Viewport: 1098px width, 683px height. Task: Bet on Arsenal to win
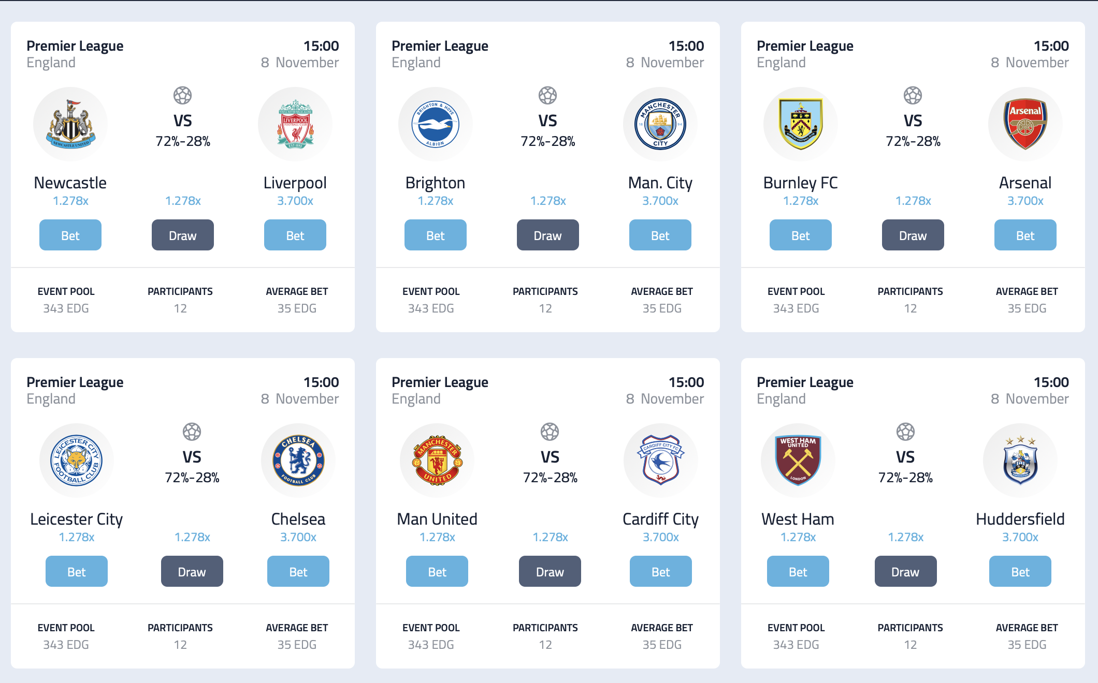click(x=1025, y=235)
